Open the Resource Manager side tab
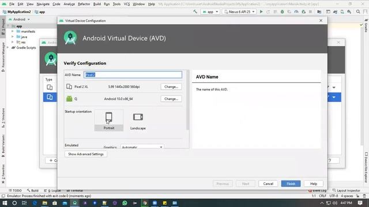Screen dimensions: 369x207 tap(3, 57)
